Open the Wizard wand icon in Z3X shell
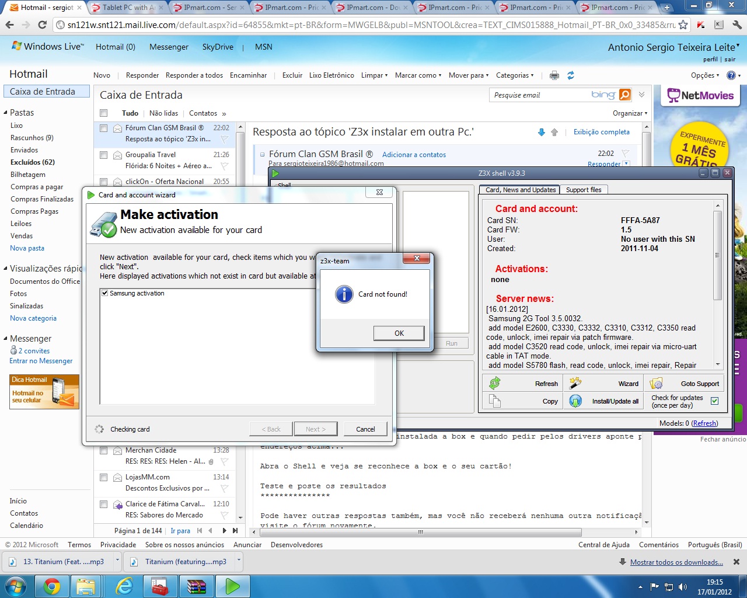747x598 pixels. (x=575, y=383)
